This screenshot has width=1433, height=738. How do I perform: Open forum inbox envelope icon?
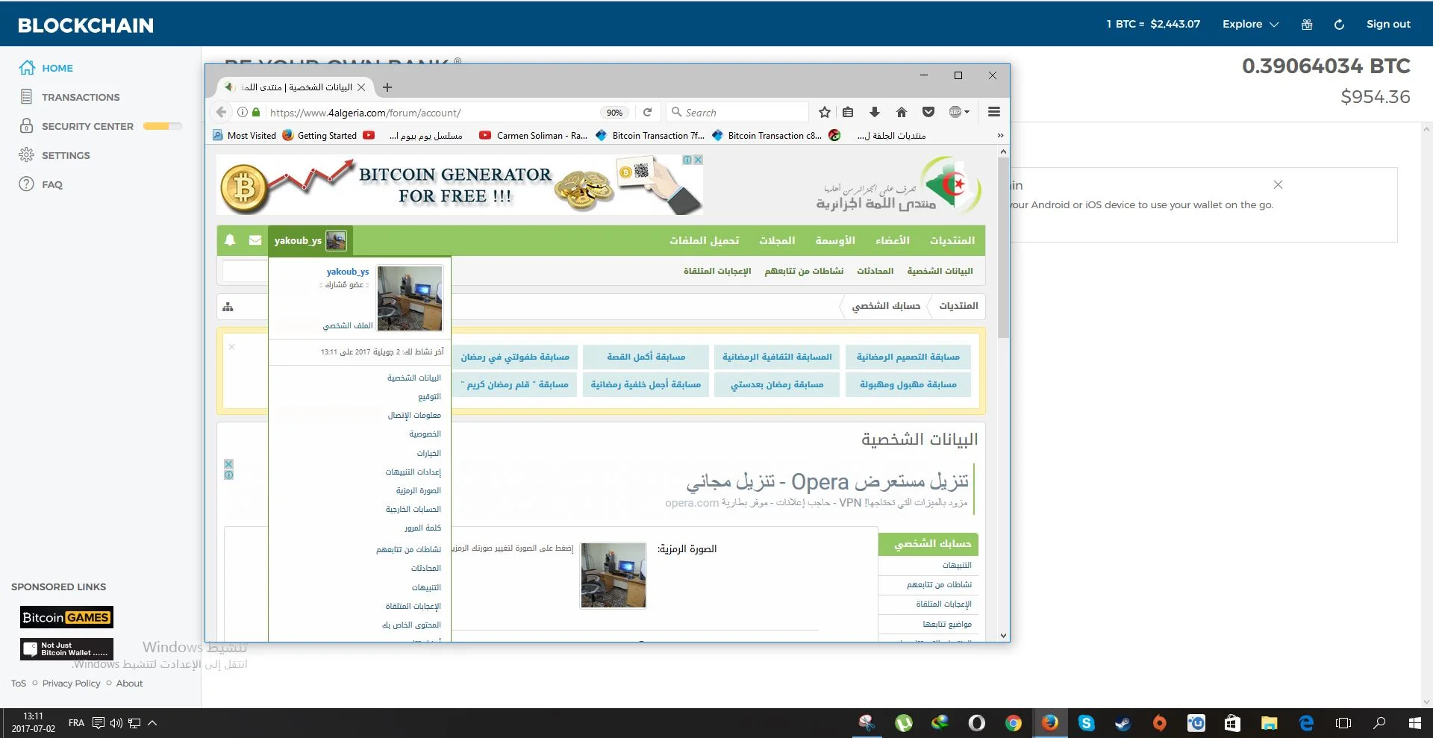[x=255, y=240]
